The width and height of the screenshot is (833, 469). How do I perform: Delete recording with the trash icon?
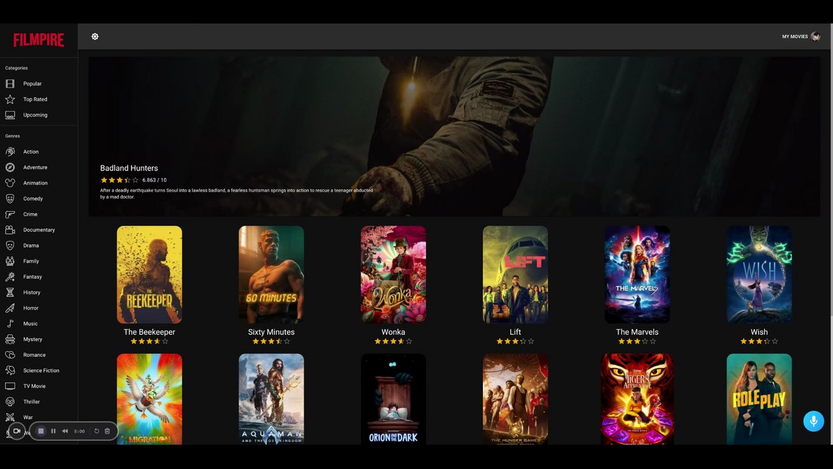pyautogui.click(x=107, y=431)
